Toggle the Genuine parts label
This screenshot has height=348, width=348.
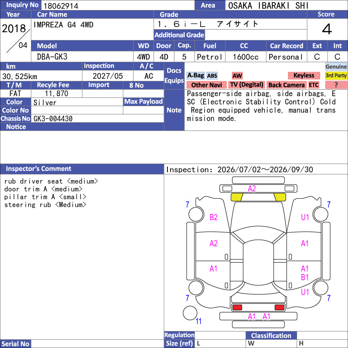[x=336, y=67]
